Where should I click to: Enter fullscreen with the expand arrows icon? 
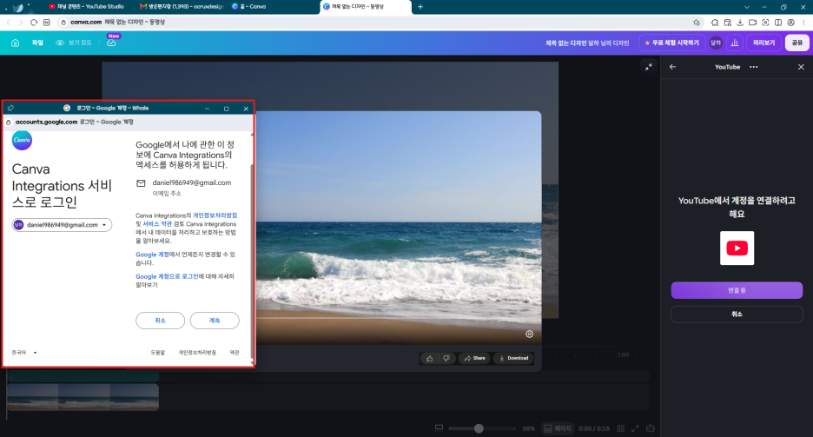point(635,428)
